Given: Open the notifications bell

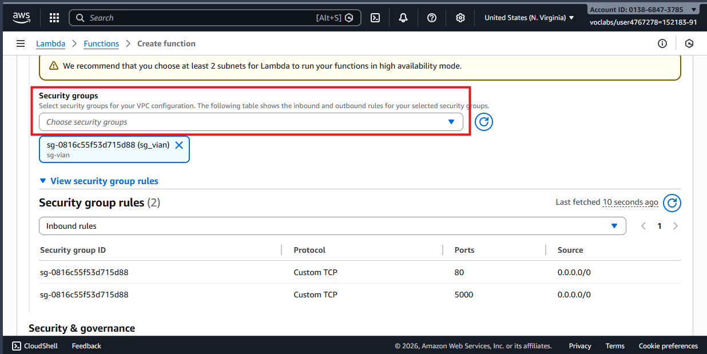Looking at the screenshot, I should [x=403, y=17].
